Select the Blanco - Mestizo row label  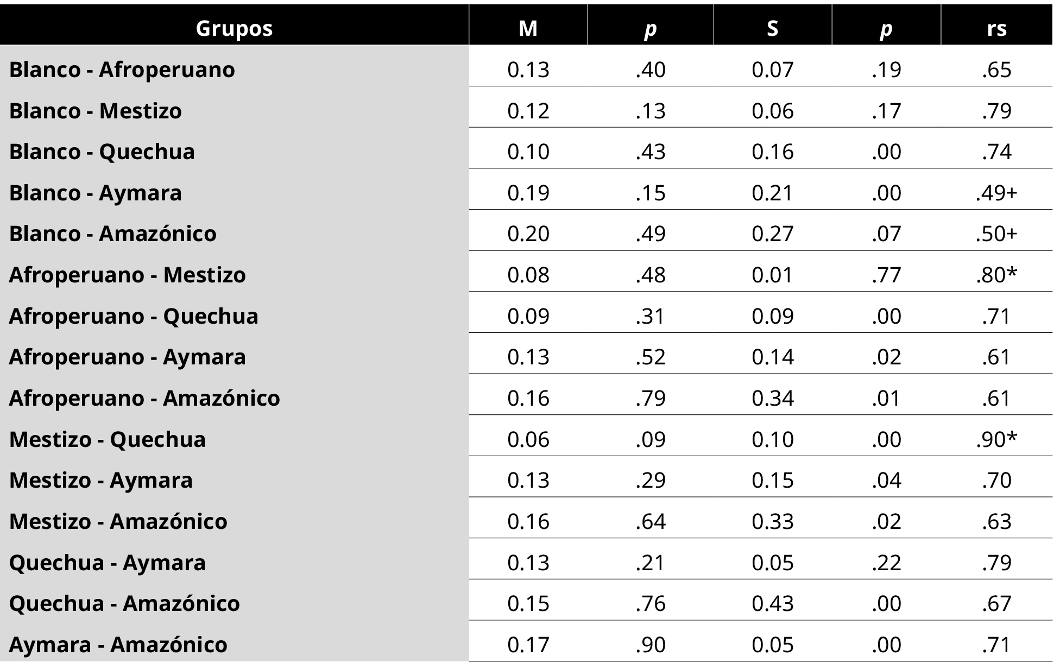point(96,111)
